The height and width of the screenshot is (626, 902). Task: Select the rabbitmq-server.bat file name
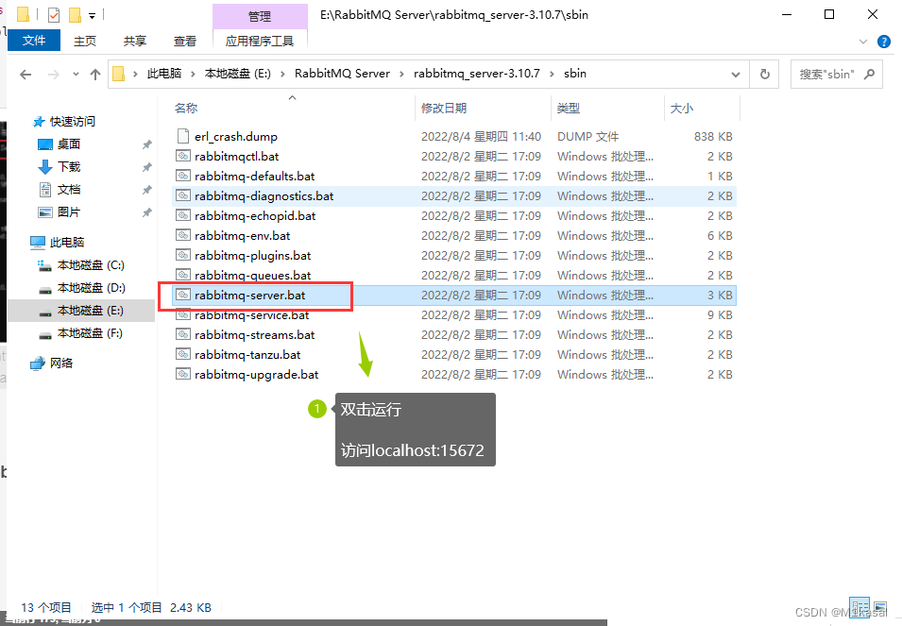click(249, 295)
